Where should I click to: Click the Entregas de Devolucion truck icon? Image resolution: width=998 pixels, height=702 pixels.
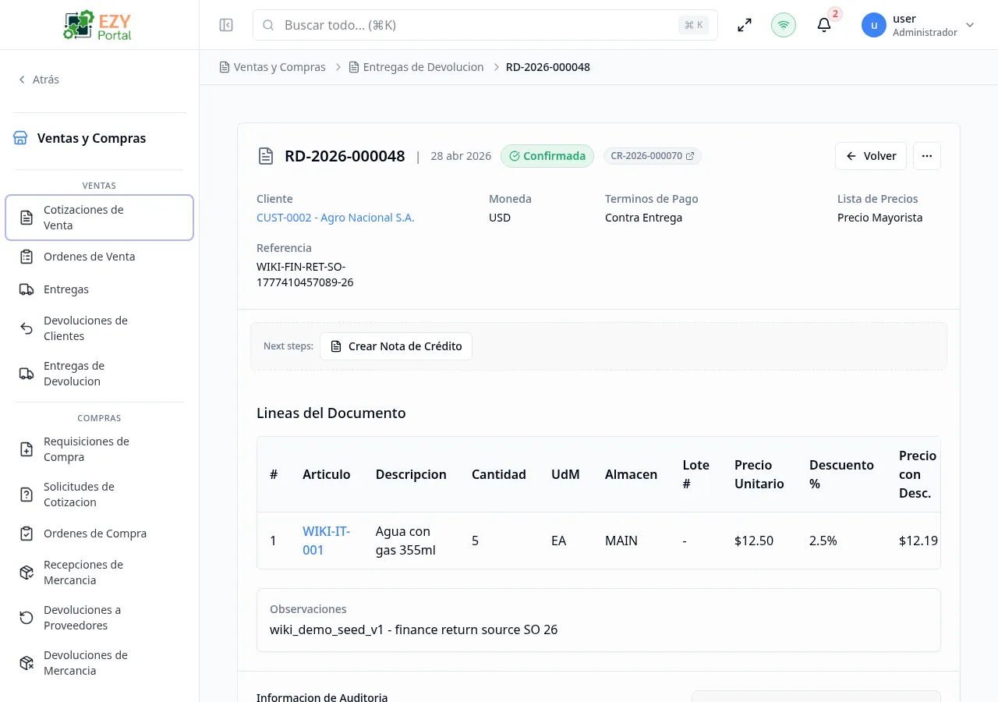27,374
